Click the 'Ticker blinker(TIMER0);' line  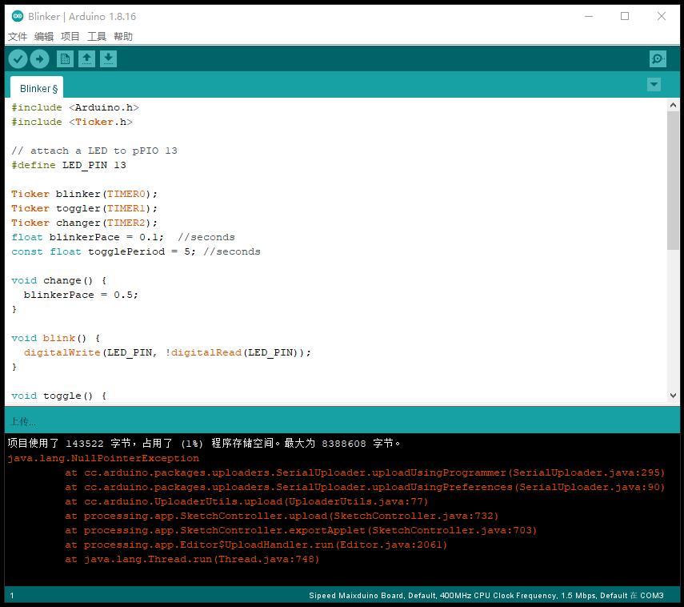pyautogui.click(x=84, y=194)
